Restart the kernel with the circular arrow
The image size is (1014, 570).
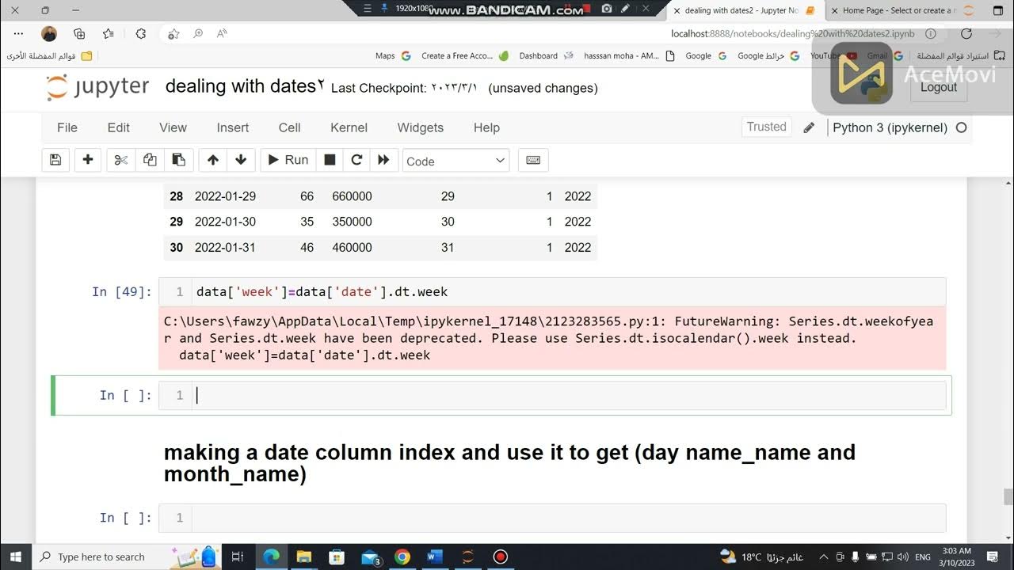point(356,160)
